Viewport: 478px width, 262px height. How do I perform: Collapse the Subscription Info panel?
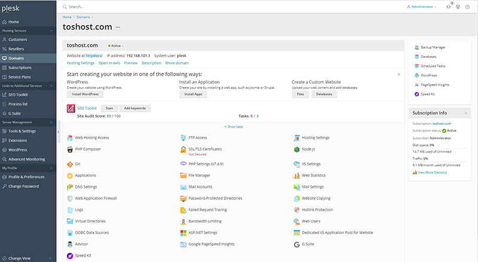[465, 113]
